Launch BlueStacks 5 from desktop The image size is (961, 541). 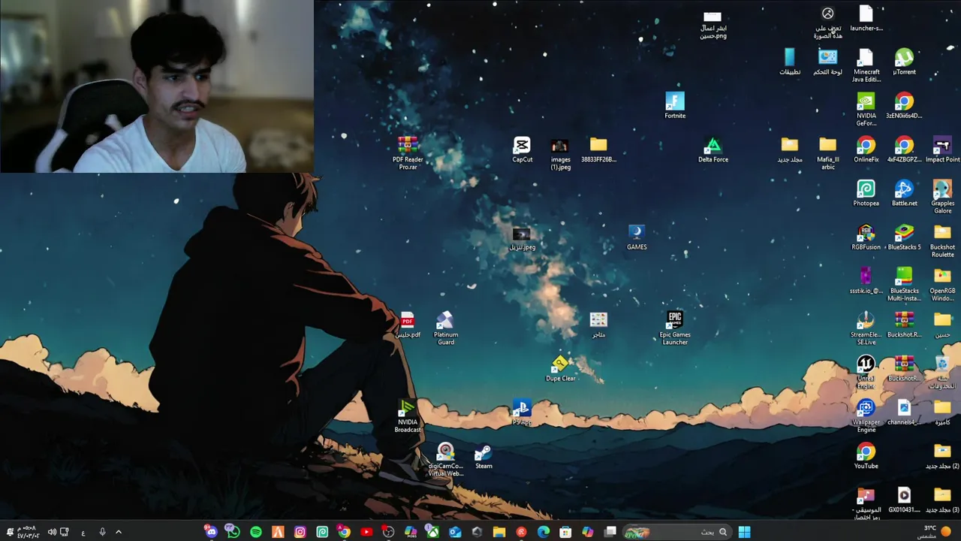point(904,236)
